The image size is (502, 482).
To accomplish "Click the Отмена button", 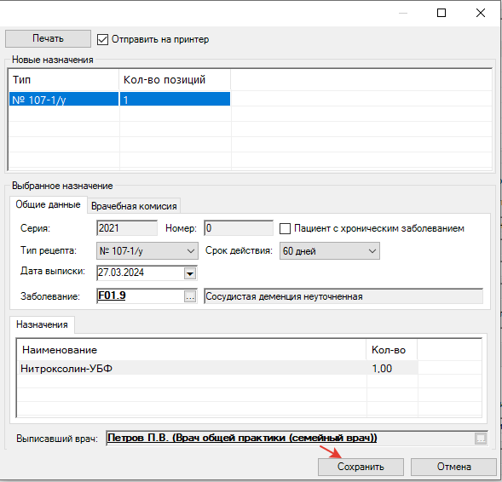I will click(454, 467).
